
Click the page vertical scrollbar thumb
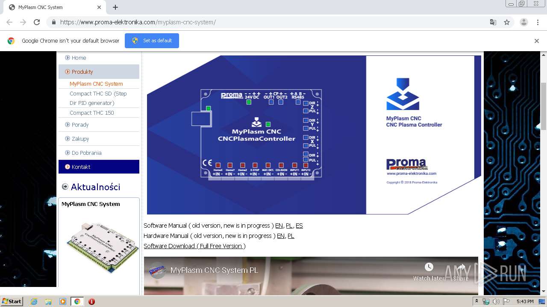pos(544,106)
